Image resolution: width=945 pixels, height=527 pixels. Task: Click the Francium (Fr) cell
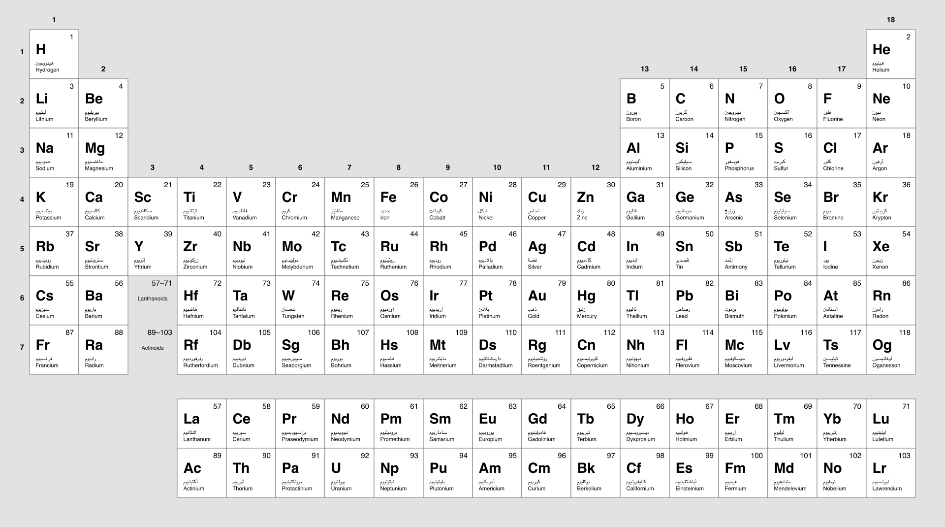[x=54, y=350]
